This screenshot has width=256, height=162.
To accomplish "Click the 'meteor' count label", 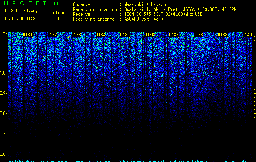I will [x=58, y=13].
